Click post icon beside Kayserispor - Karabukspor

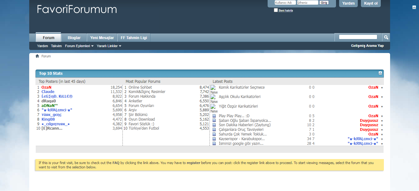[x=214, y=139]
